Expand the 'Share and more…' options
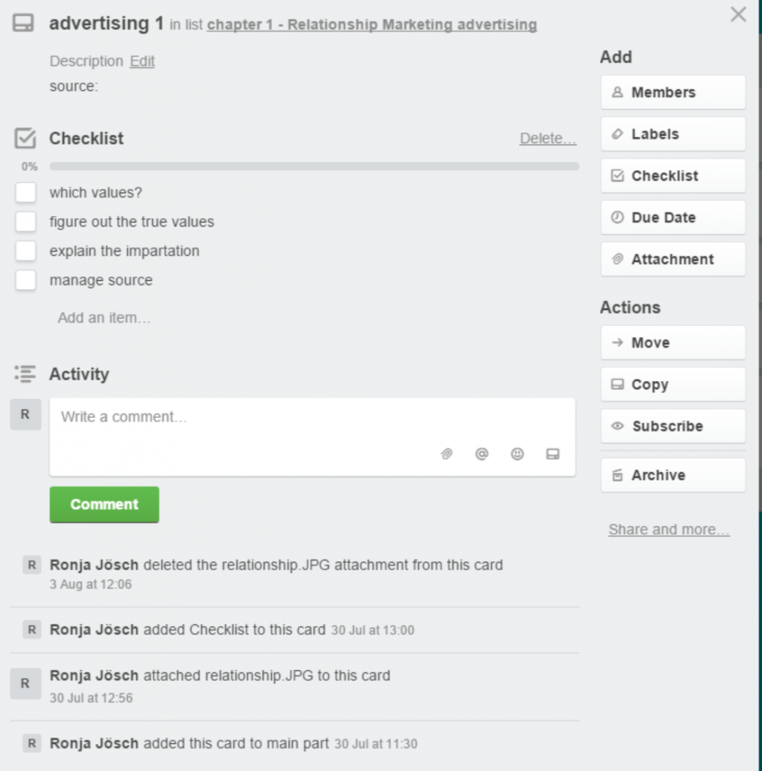The image size is (762, 771). click(x=669, y=529)
